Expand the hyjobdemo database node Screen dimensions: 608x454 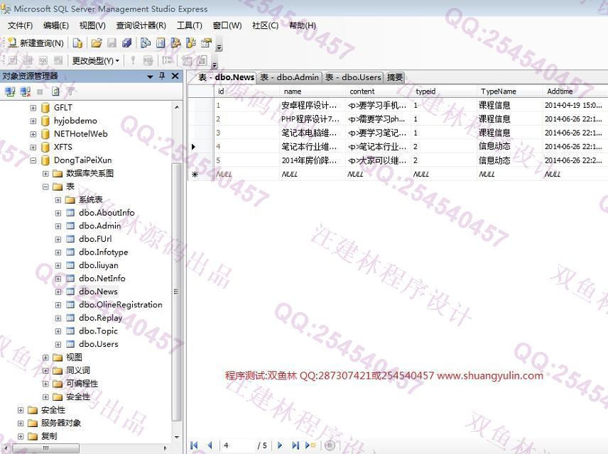(x=33, y=121)
